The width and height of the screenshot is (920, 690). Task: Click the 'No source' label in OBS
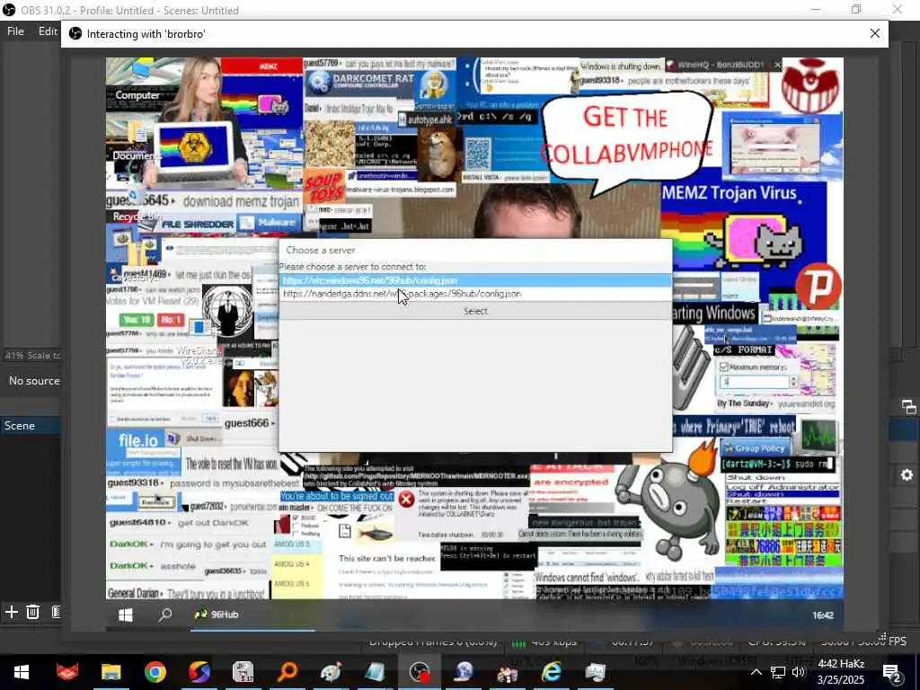click(x=34, y=381)
